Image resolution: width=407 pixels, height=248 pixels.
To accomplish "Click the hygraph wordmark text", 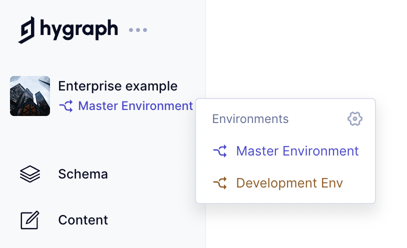I will (79, 29).
